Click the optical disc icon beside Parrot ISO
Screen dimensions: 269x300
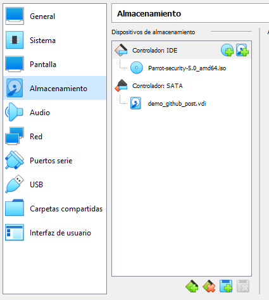[x=137, y=68]
